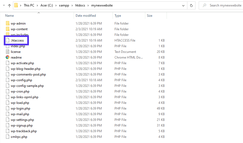Select xmlrpc.php file name
Screen dimensions: 243x143
tap(19, 137)
